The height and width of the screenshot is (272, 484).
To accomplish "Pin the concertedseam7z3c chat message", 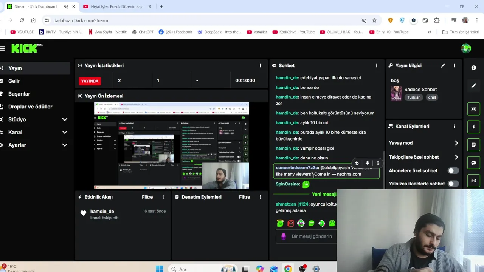I will [x=367, y=164].
